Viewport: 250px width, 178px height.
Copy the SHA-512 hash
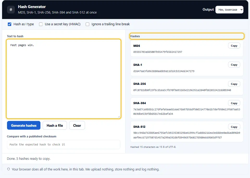pyautogui.click(x=234, y=127)
